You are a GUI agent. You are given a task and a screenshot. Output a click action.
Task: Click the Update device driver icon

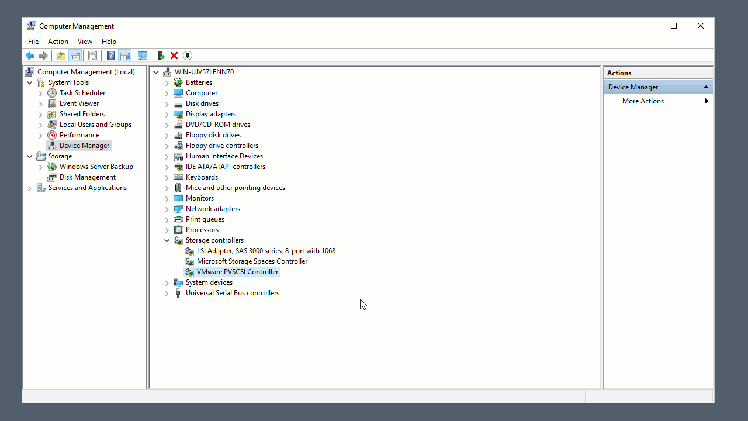pyautogui.click(x=161, y=56)
